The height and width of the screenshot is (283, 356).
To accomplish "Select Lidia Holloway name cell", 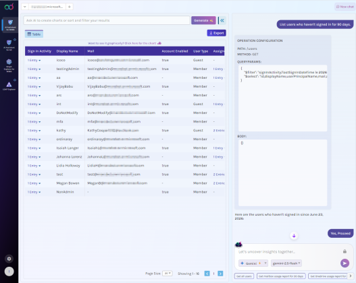I will point(68,166).
